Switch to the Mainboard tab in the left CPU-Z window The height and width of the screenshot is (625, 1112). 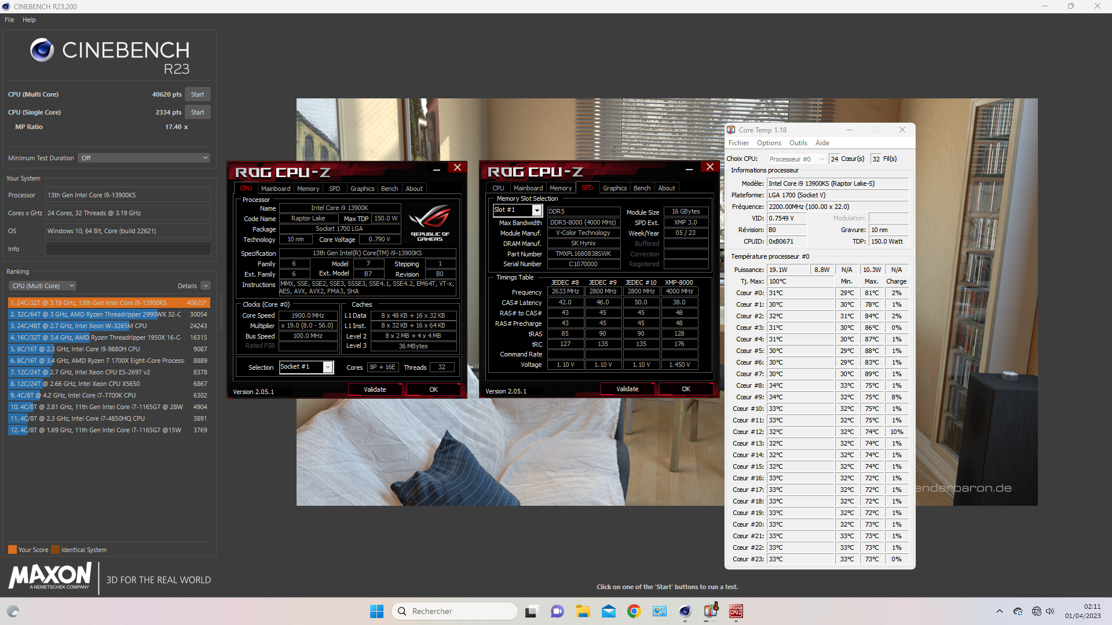[276, 189]
